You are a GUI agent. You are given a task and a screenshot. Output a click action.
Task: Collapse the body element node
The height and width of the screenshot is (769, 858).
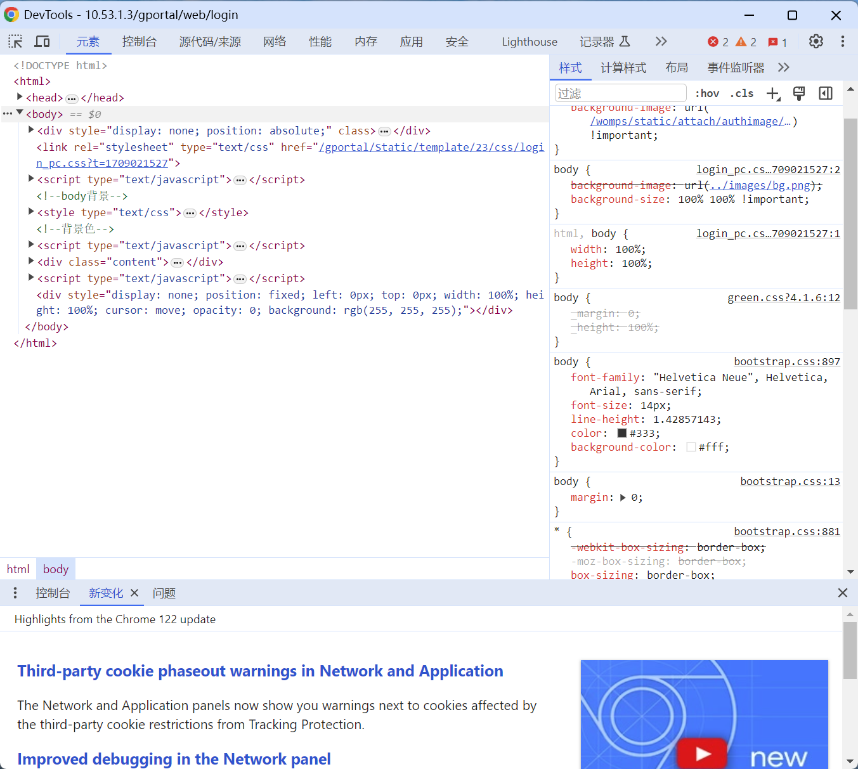click(20, 113)
